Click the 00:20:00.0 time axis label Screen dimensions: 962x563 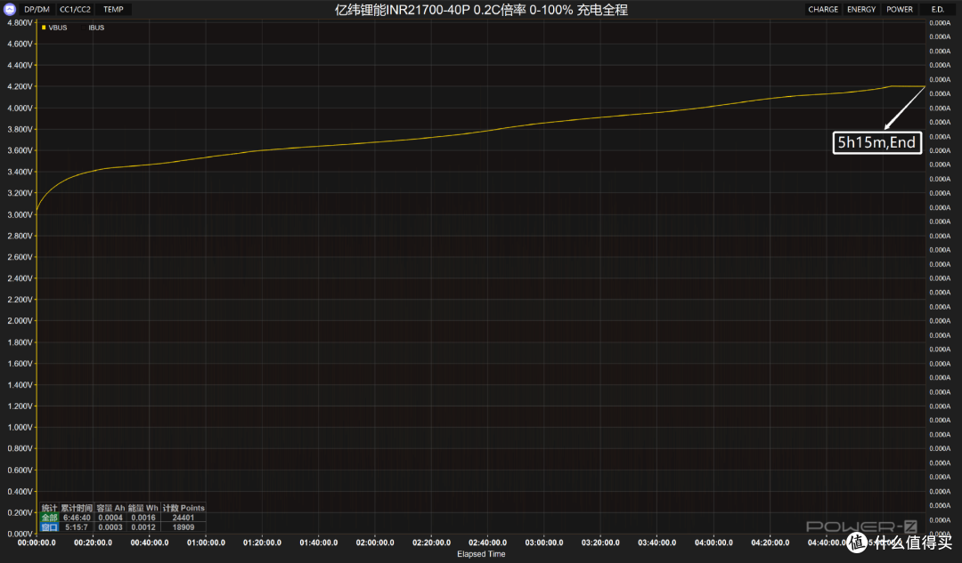coord(93,543)
